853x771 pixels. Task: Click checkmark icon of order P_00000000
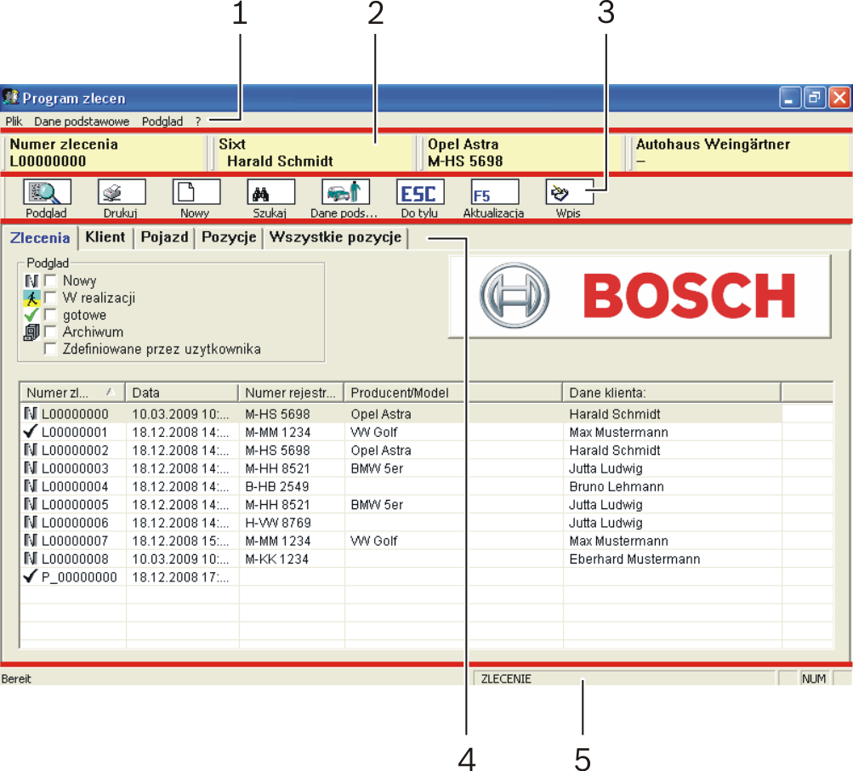coord(31,576)
